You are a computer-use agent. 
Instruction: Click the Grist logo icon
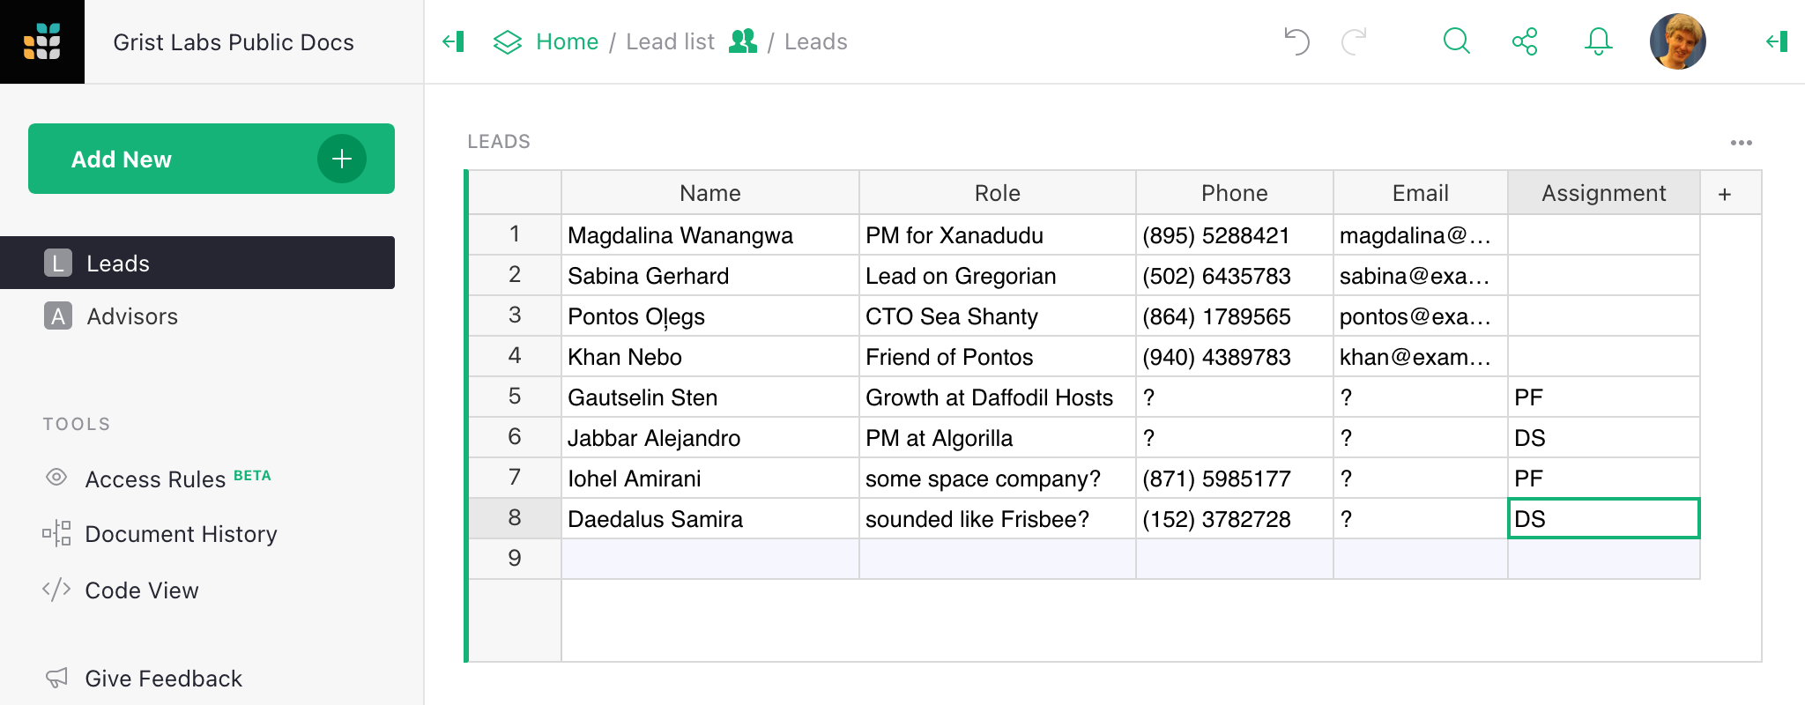click(42, 41)
